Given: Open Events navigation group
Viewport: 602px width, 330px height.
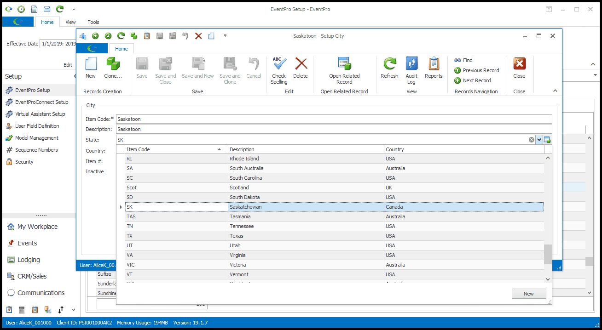Looking at the screenshot, I should point(39,243).
